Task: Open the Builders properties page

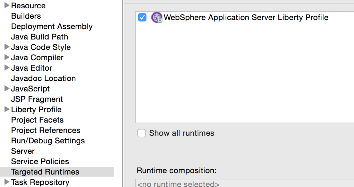Action: coord(26,16)
